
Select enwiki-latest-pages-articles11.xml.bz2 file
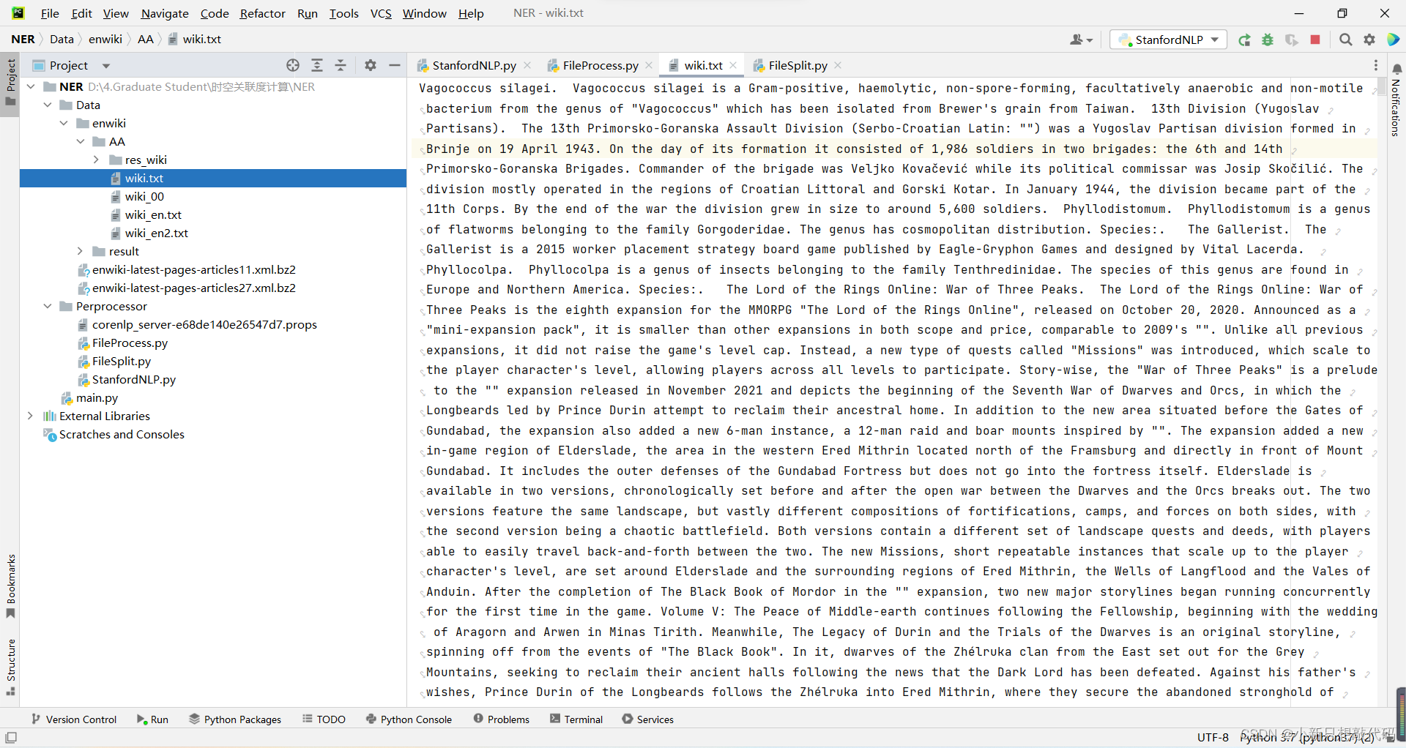click(x=193, y=269)
